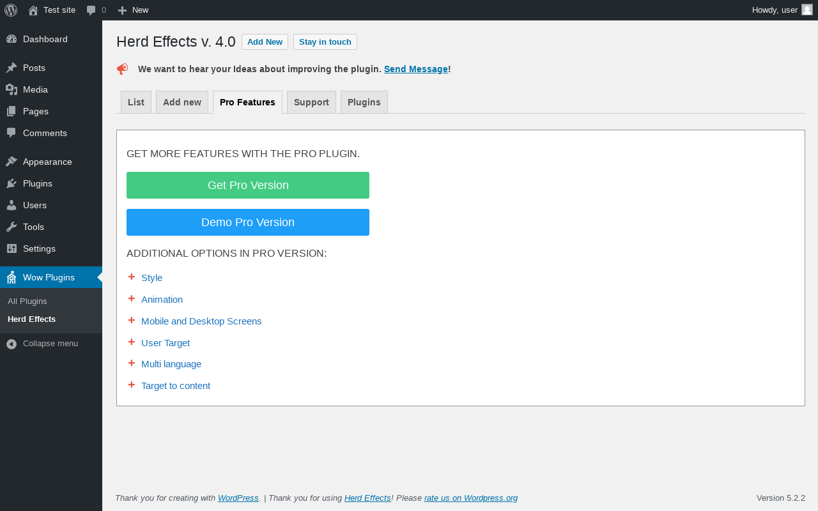Open the Media menu label
This screenshot has height=511, width=818.
[x=36, y=89]
